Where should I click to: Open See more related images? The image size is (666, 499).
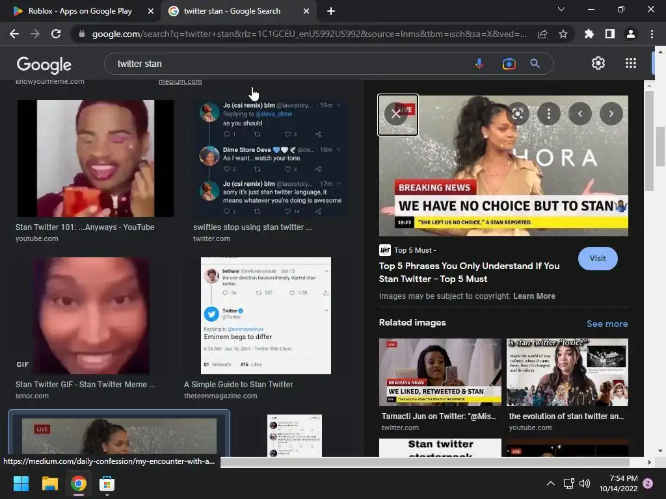(x=607, y=324)
